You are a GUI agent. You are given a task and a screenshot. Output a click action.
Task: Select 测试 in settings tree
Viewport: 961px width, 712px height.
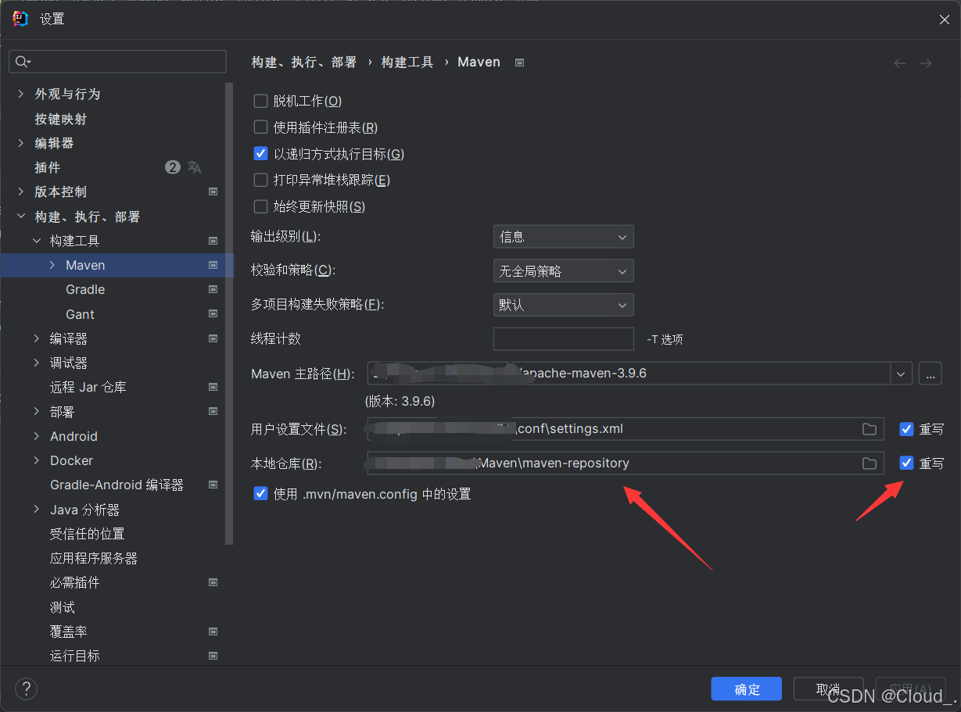click(63, 607)
